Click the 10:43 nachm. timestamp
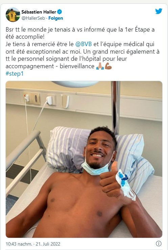The width and height of the screenshot is (168, 250). [x=19, y=244]
